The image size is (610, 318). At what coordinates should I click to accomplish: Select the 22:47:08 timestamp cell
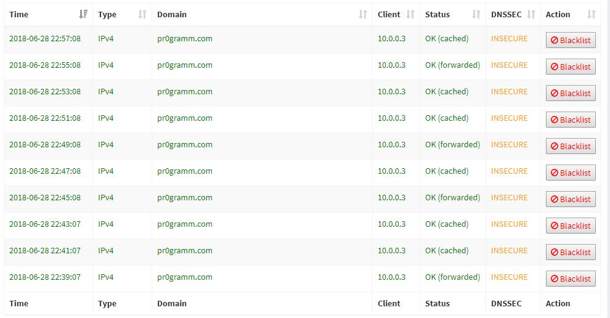click(45, 171)
